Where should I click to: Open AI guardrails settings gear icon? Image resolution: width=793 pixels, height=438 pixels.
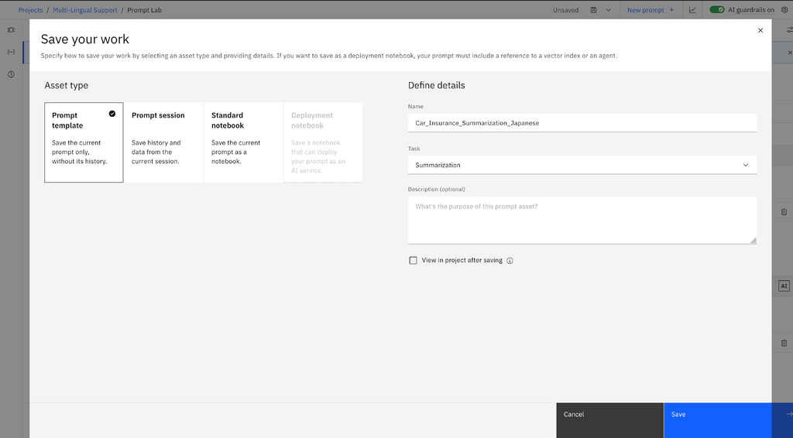point(784,9)
